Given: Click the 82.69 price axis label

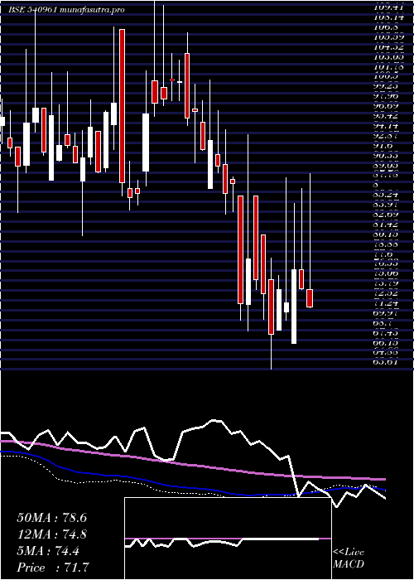Looking at the screenshot, I should click(x=386, y=214).
